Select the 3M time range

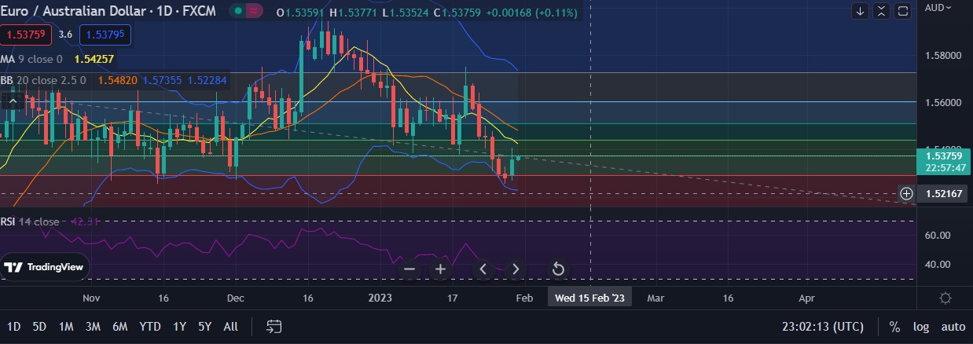click(x=93, y=327)
